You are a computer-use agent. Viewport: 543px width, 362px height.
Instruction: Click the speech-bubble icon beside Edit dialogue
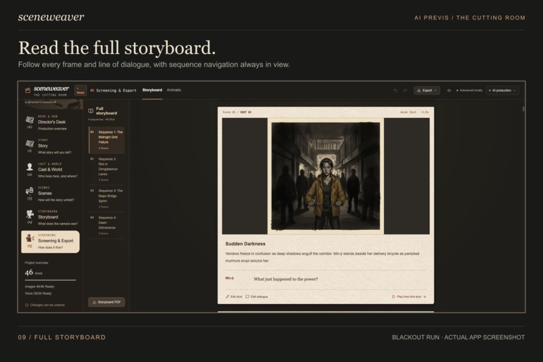click(x=247, y=297)
